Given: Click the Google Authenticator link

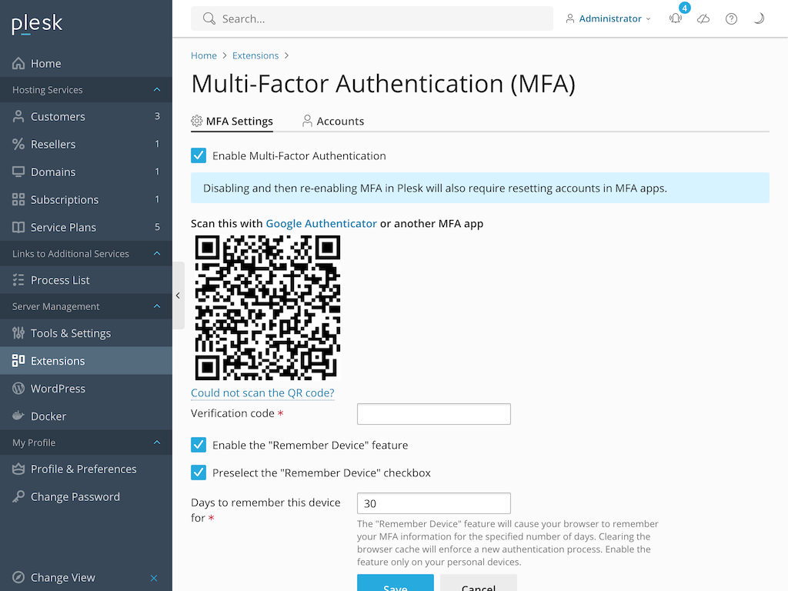Looking at the screenshot, I should [321, 223].
